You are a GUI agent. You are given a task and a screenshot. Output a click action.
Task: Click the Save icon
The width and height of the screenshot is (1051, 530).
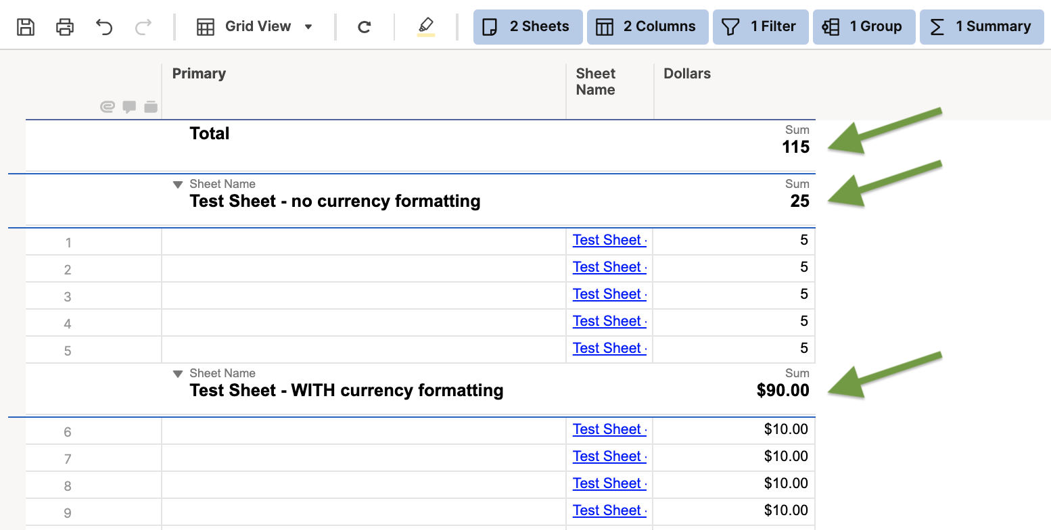click(25, 26)
